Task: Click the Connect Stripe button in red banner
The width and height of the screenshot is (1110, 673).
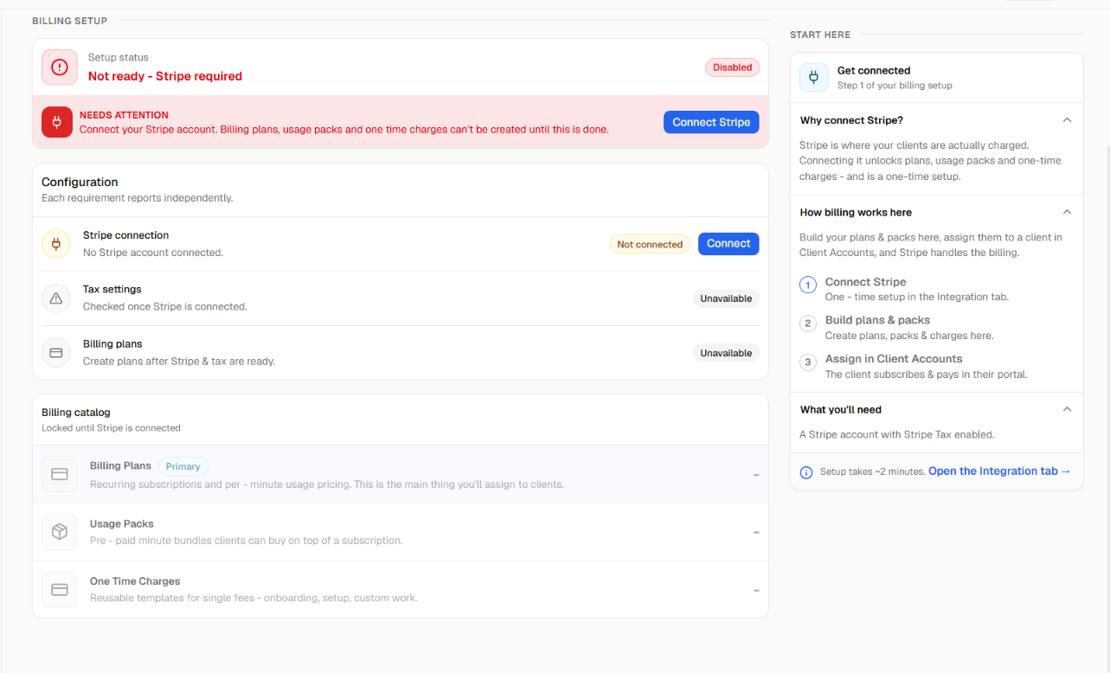Action: tap(711, 122)
